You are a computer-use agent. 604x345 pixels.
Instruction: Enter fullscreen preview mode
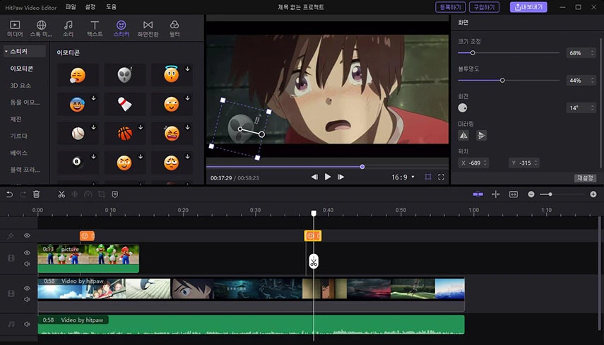coord(441,177)
